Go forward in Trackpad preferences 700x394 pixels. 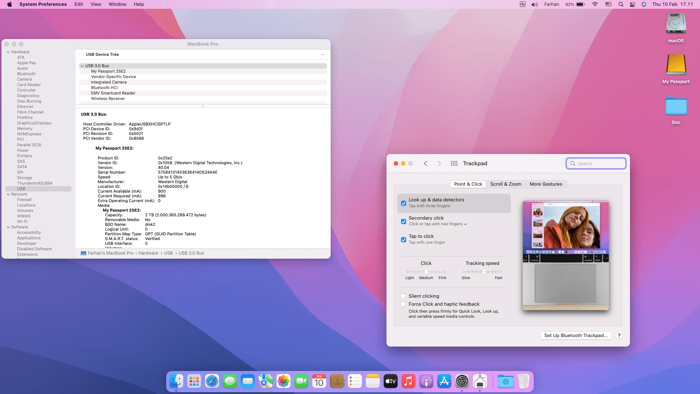(439, 163)
